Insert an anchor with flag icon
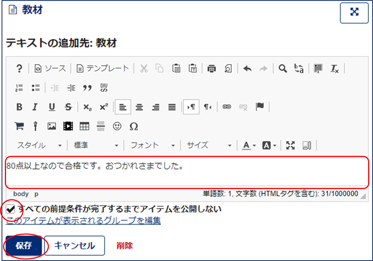The height and width of the screenshot is (261, 373). 259,107
